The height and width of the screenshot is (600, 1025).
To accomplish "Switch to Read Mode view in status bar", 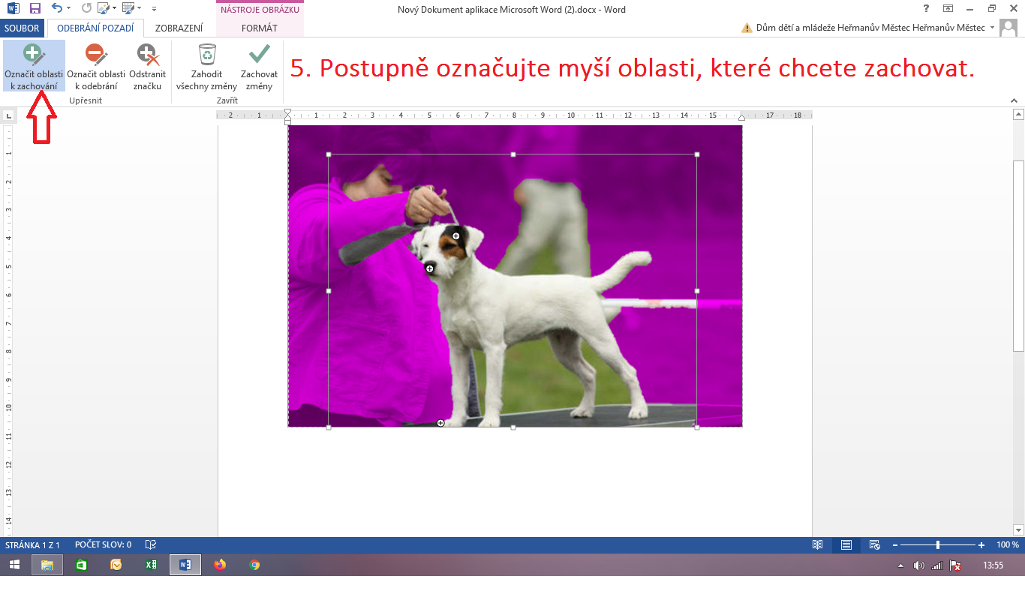I will point(818,545).
